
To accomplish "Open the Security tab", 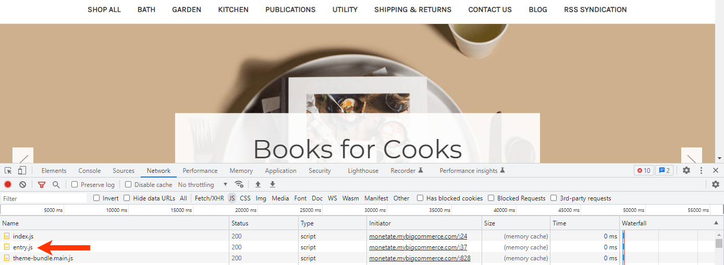I will coord(320,170).
